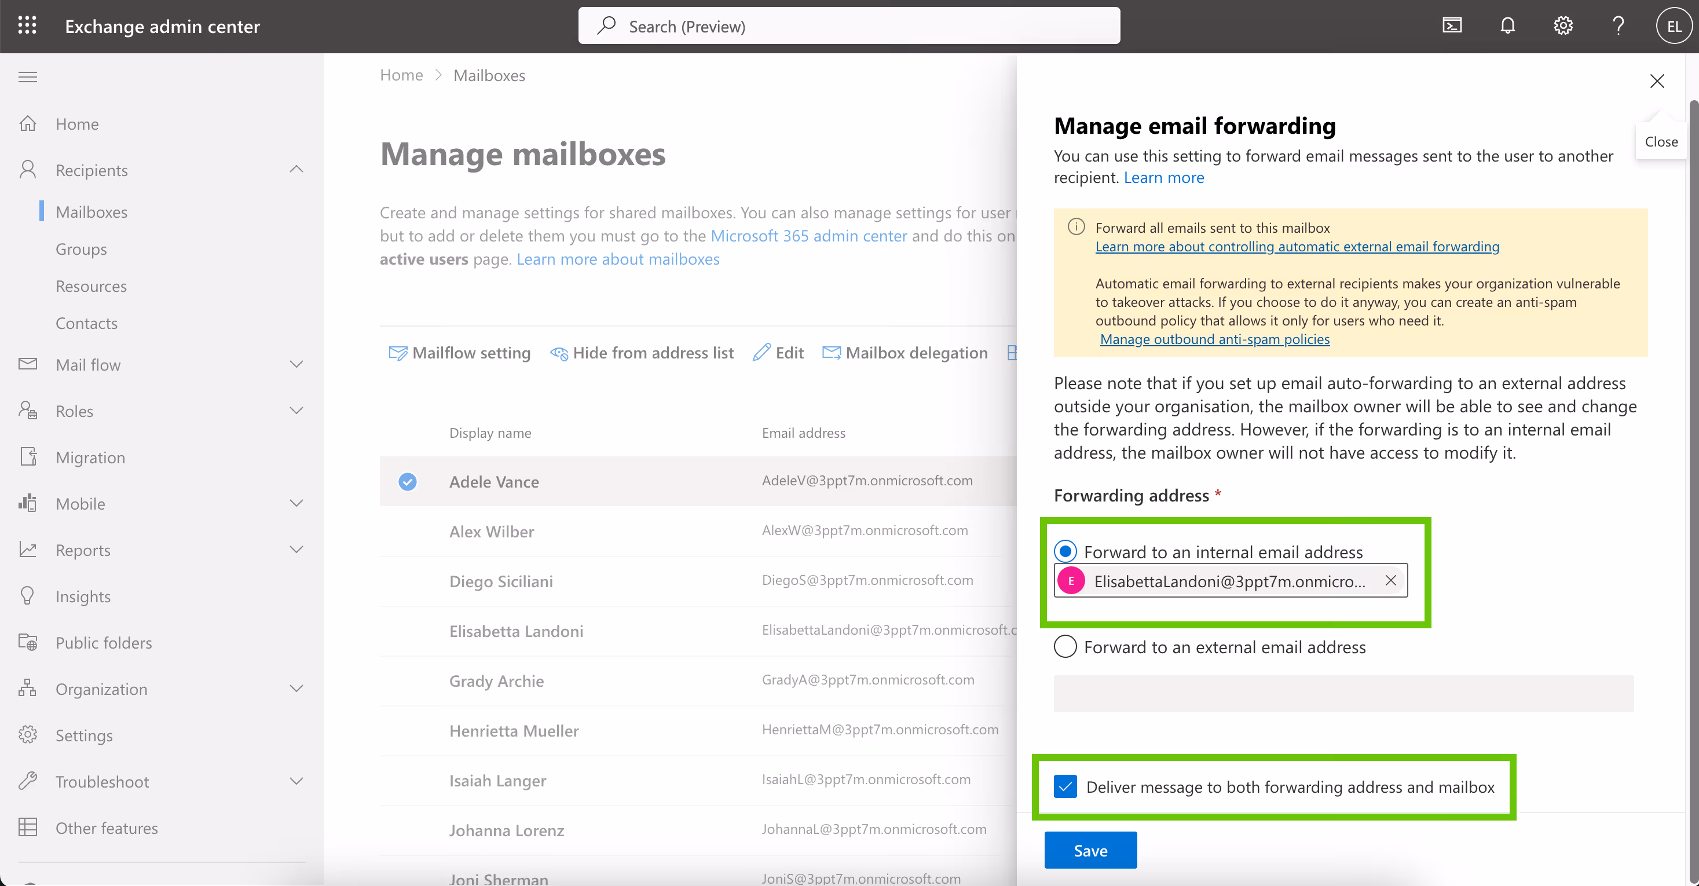Image resolution: width=1699 pixels, height=886 pixels.
Task: Open the Groups page in navigation
Action: [81, 248]
